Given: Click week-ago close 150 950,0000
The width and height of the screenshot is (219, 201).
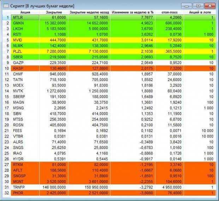Looking at the screenshot, I should (x=96, y=187).
